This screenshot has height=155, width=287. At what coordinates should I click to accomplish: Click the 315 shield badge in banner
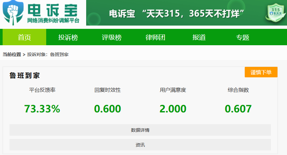coord(276,12)
